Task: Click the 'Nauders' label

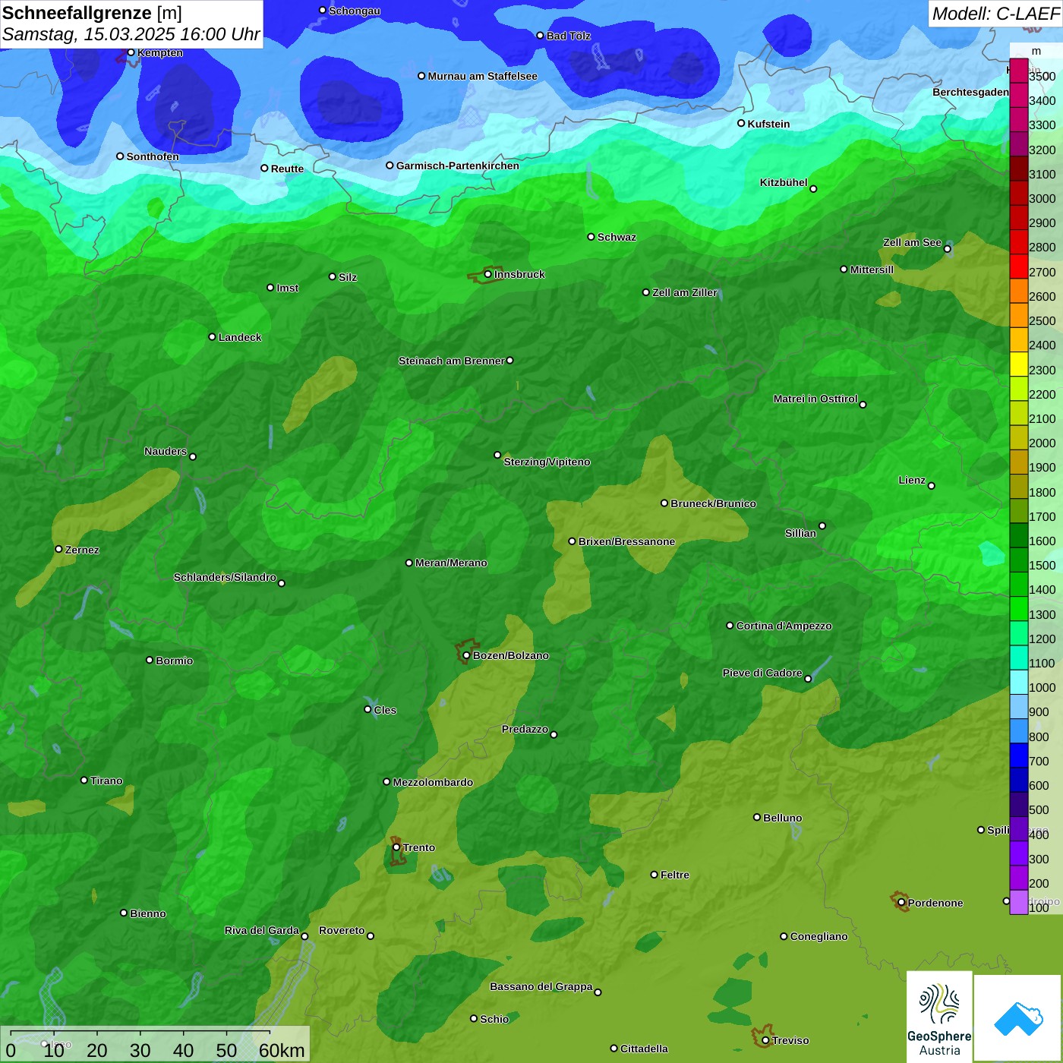Action: tap(166, 451)
